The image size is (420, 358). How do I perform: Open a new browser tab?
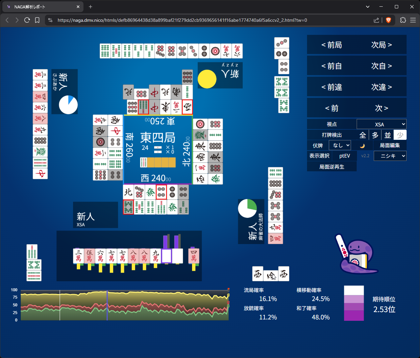tap(91, 7)
